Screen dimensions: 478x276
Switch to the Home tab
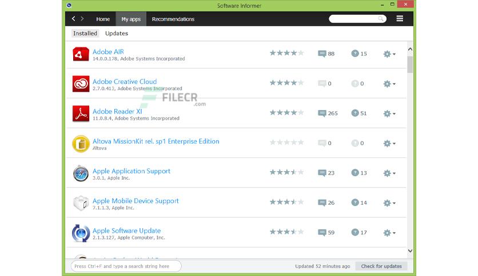pos(103,19)
